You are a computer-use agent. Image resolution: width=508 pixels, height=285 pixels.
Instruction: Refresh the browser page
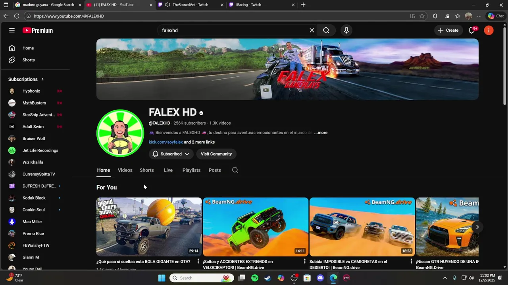point(17,16)
